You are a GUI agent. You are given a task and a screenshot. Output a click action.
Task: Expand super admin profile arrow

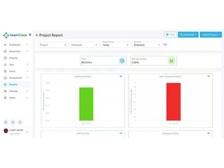click(x=27, y=132)
